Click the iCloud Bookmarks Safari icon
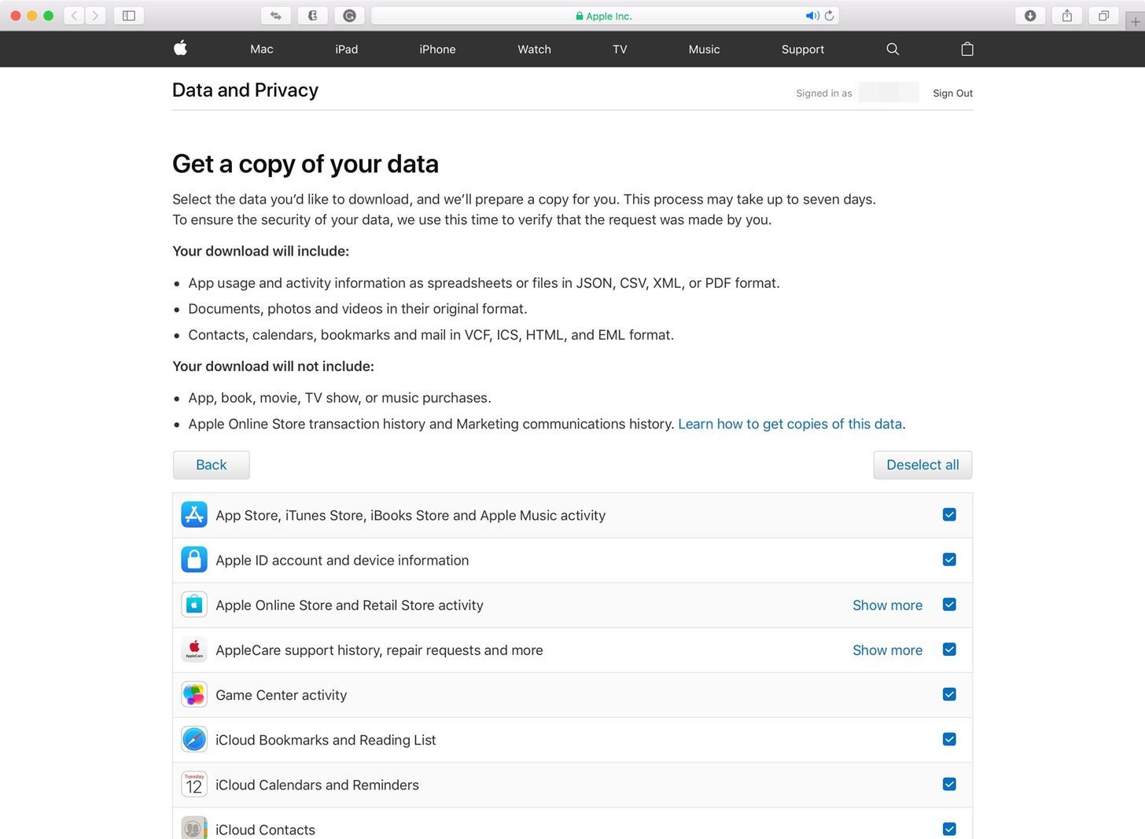Viewport: 1145px width, 839px height. tap(193, 739)
